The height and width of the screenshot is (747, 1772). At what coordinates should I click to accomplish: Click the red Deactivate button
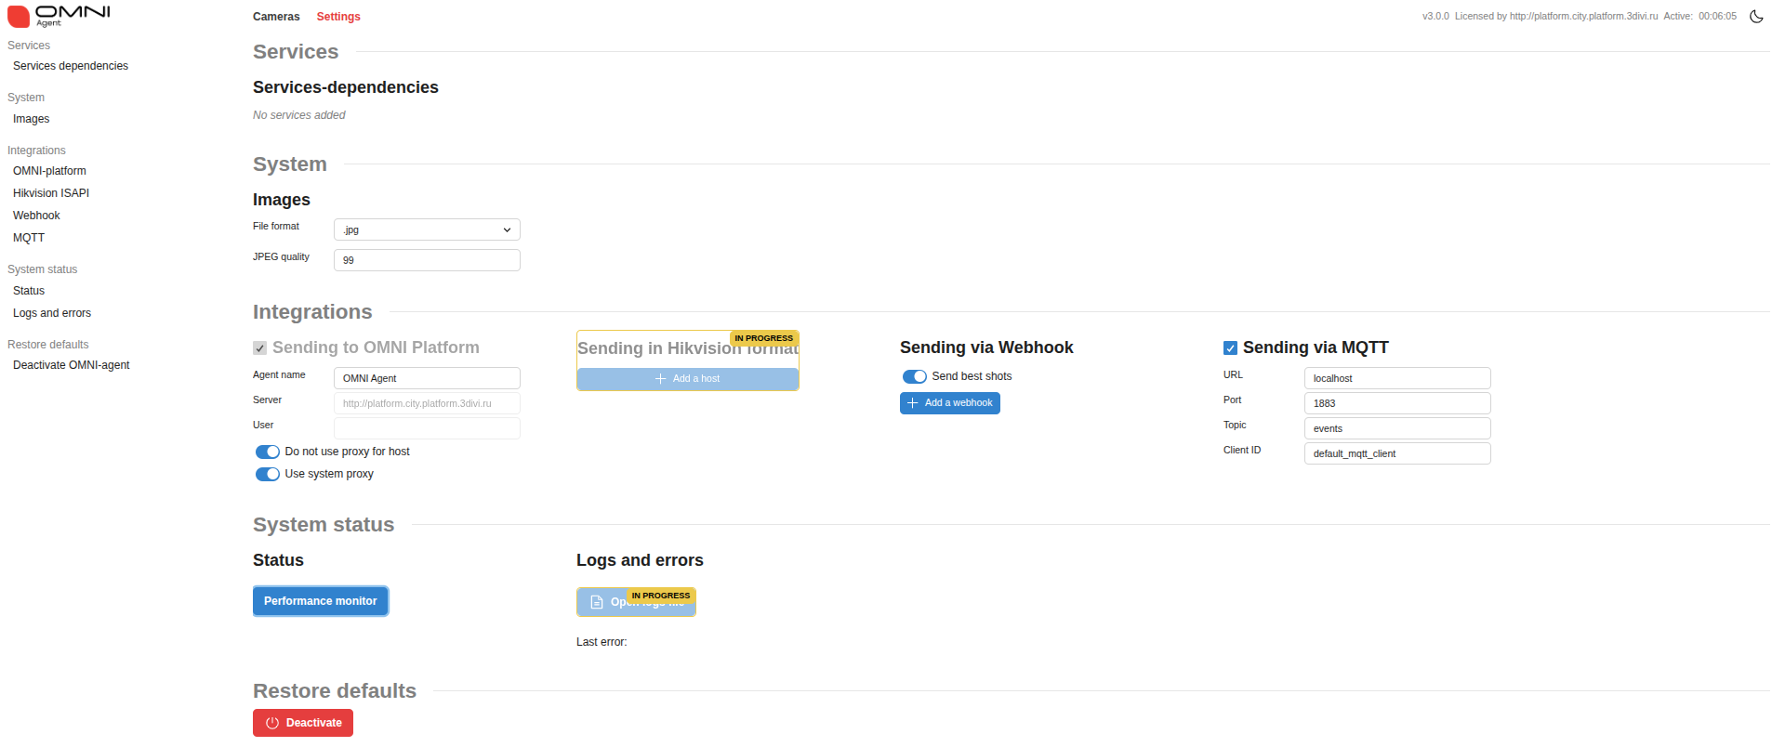(303, 723)
